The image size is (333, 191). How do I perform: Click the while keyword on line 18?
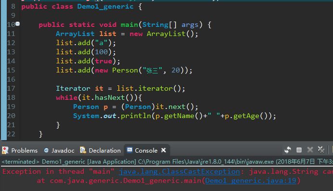pos(67,97)
